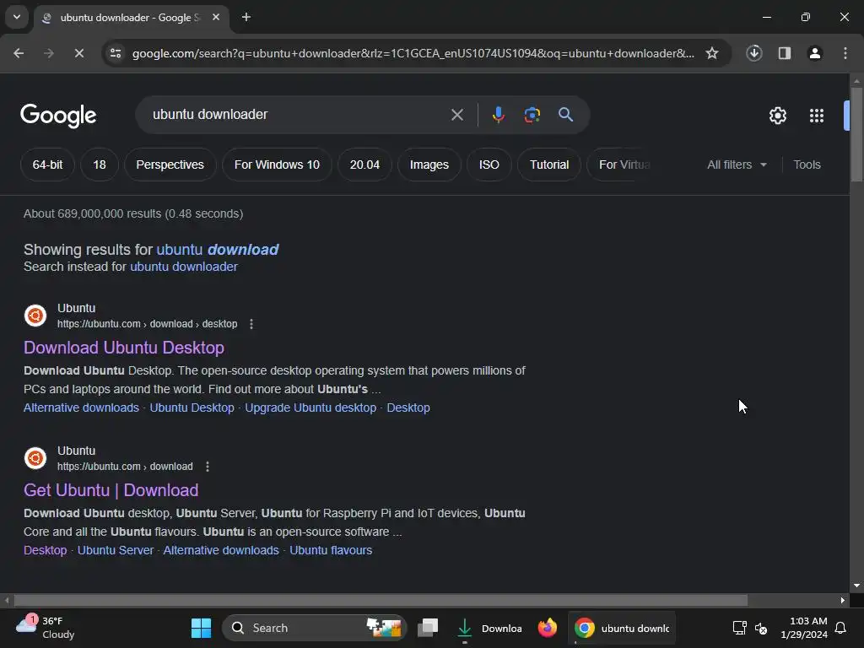Start voice search with microphone

498,115
